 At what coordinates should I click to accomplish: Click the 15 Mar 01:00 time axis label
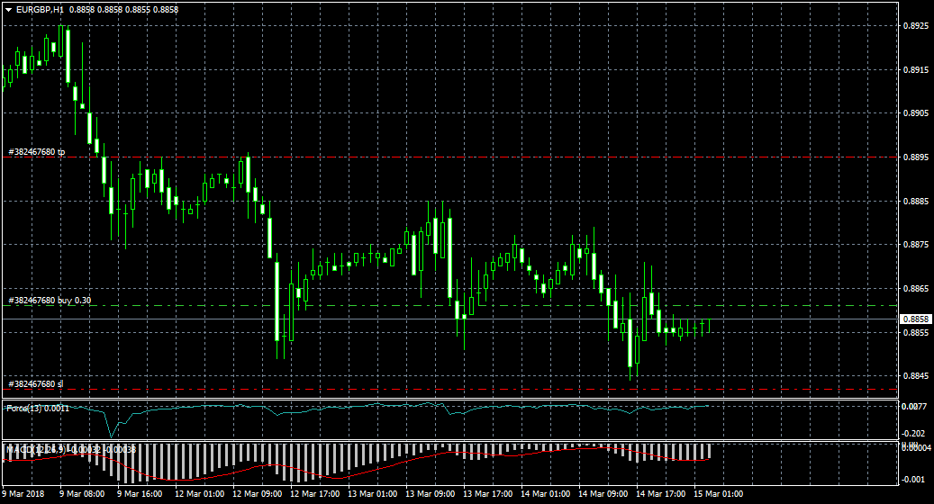click(x=719, y=494)
